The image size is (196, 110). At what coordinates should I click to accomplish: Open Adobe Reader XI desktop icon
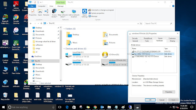click(16, 6)
